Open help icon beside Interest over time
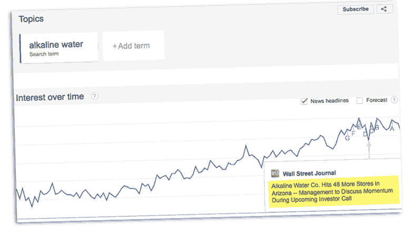The height and width of the screenshot is (227, 414). [x=95, y=96]
